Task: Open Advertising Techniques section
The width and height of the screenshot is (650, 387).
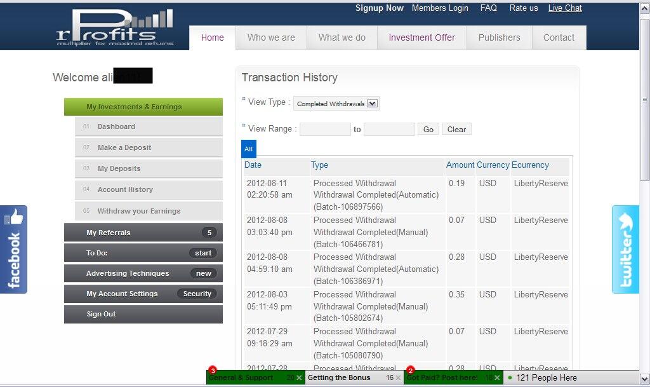Action: (143, 273)
